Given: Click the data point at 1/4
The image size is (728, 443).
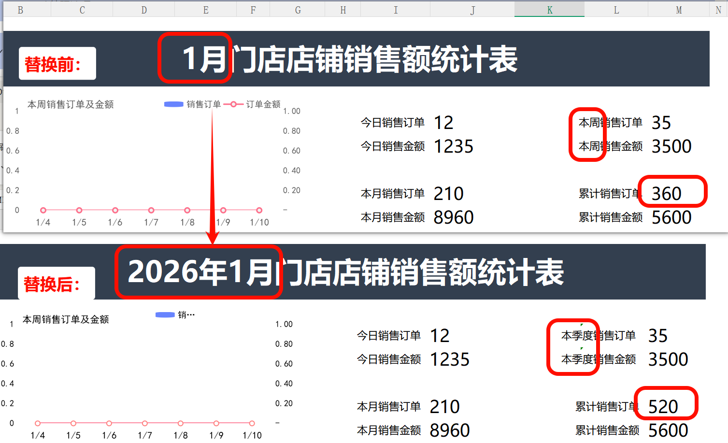Looking at the screenshot, I should click(x=43, y=210).
